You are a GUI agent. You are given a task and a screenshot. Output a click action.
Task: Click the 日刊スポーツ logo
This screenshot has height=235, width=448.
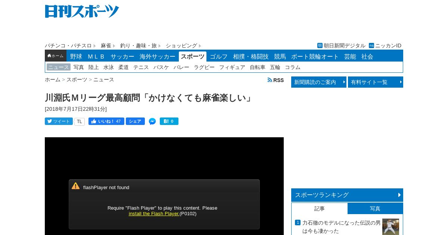click(82, 11)
